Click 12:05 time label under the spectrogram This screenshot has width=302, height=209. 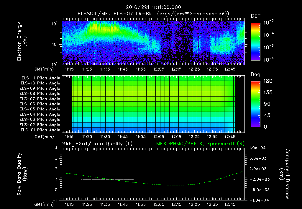tap(158, 69)
